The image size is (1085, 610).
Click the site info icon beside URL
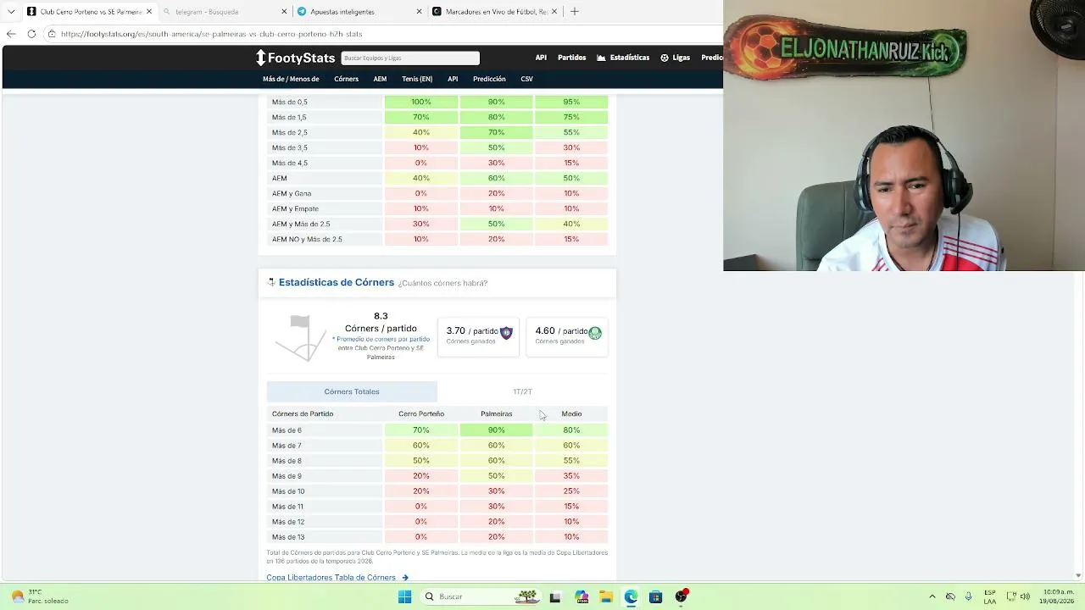(52, 34)
